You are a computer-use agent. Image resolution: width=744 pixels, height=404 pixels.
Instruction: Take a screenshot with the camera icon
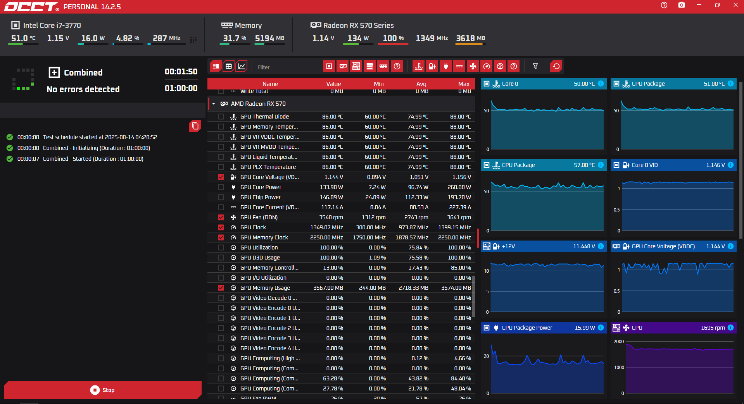pos(682,5)
